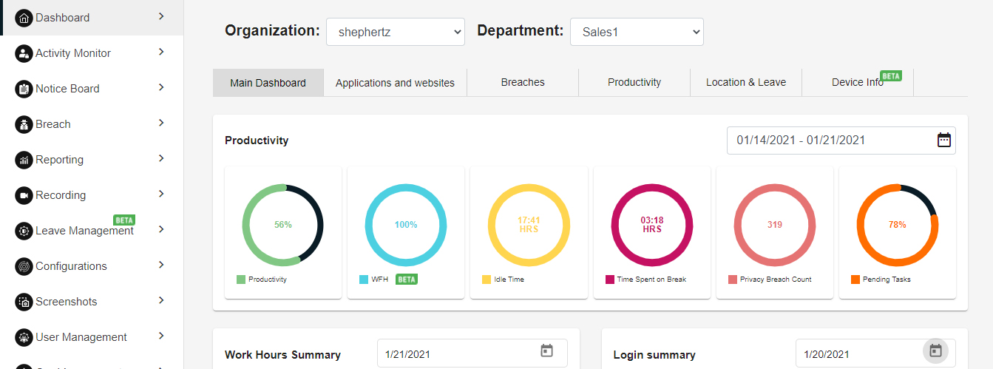Click the Reporting bar chart icon

pos(24,160)
